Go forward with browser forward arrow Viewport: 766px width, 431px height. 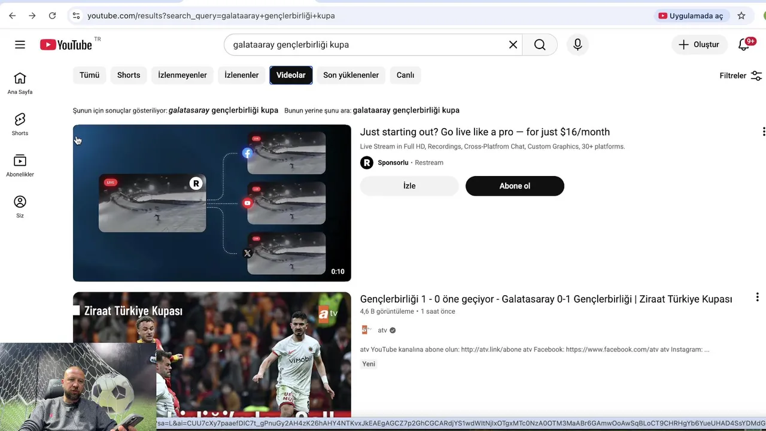coord(32,16)
